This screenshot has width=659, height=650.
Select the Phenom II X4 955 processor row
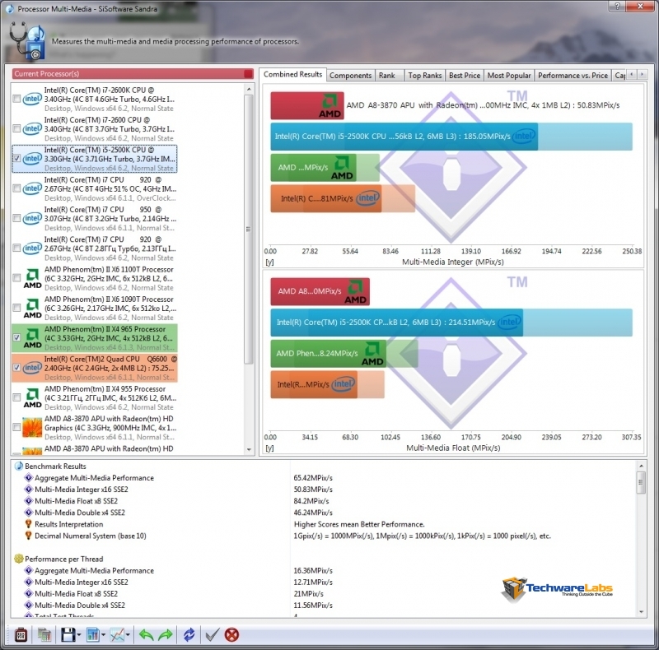(x=95, y=398)
